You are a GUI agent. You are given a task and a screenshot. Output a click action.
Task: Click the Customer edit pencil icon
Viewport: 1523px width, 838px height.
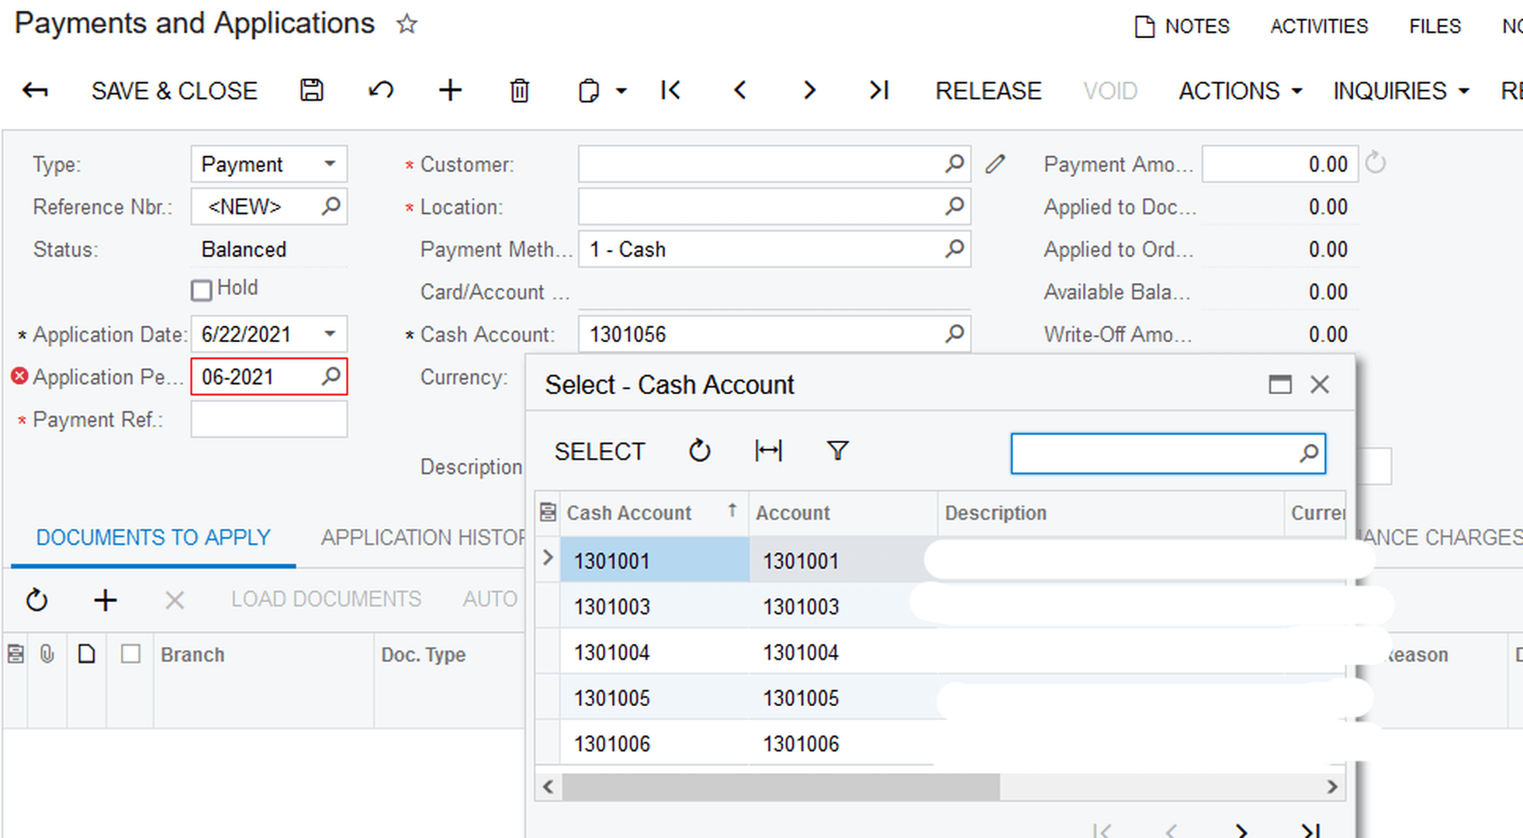995,164
